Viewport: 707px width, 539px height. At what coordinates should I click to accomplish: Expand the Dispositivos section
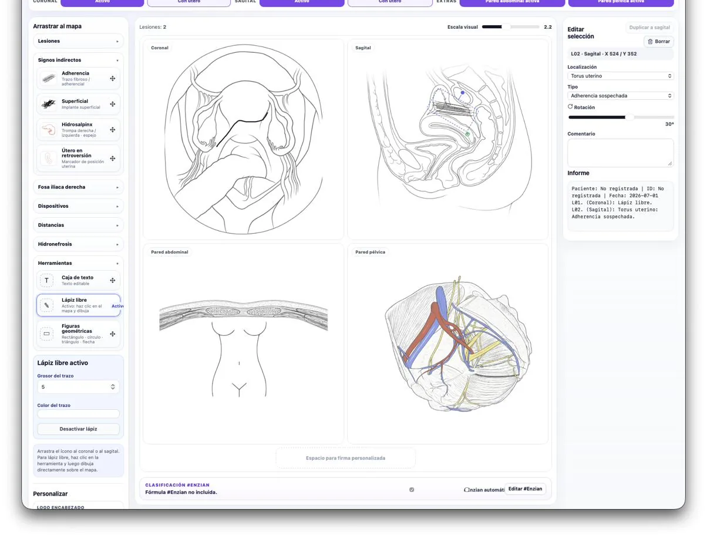78,206
